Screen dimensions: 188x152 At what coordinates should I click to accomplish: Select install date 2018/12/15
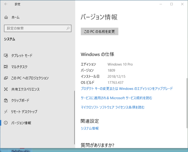[x=116, y=76]
